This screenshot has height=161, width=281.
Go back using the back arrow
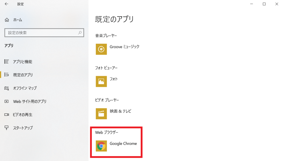pos(6,4)
